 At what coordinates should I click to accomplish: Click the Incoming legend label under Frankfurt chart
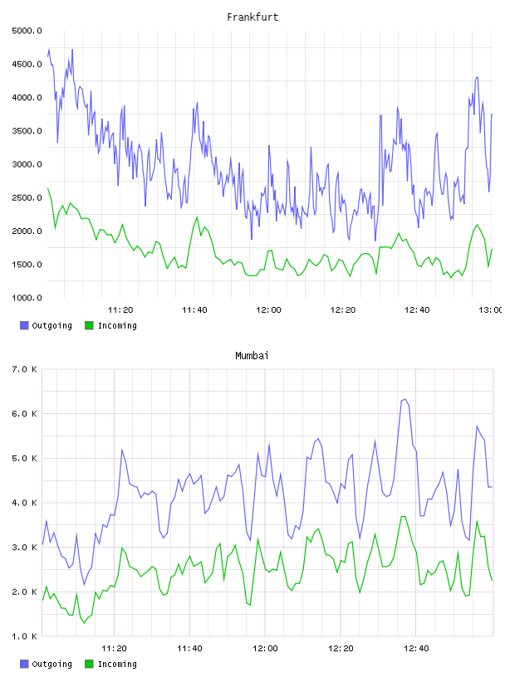117,325
